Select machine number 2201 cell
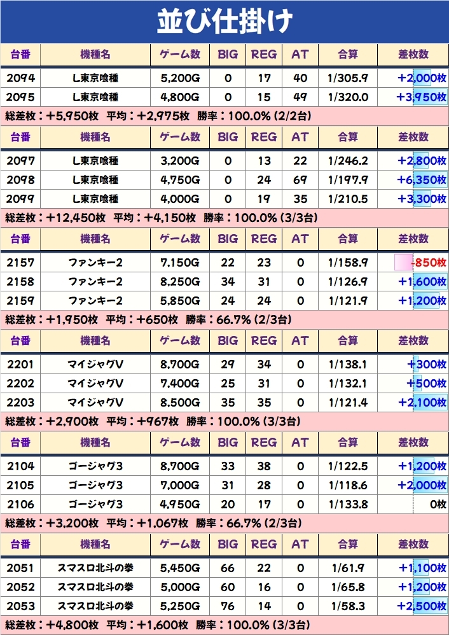Viewport: 449px width, 635px height. click(x=20, y=365)
